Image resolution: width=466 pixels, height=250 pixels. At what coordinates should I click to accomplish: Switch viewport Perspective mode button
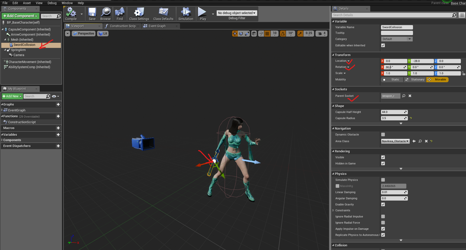pos(84,34)
